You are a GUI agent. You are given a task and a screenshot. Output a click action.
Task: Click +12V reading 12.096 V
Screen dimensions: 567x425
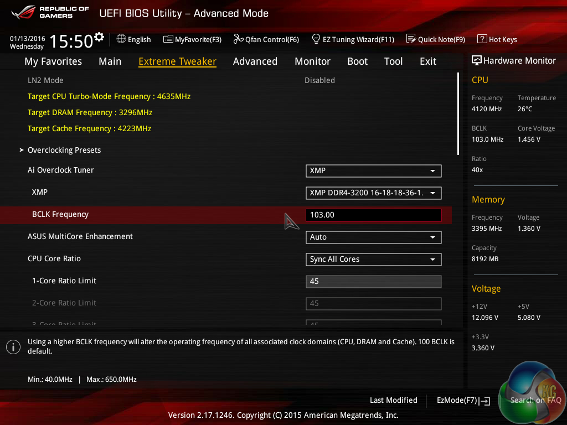[485, 317]
